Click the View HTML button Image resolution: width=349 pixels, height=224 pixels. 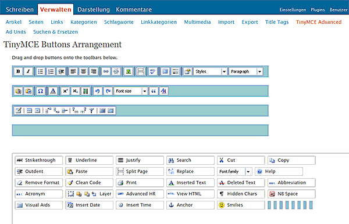190,194
